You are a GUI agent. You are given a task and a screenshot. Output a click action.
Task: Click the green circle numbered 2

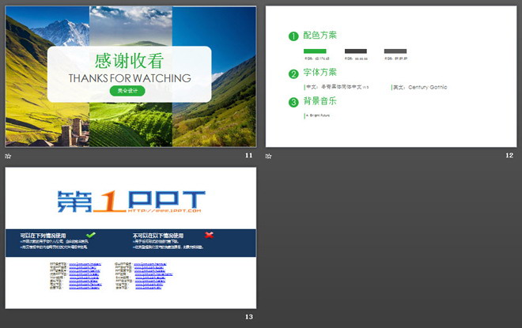pos(293,74)
